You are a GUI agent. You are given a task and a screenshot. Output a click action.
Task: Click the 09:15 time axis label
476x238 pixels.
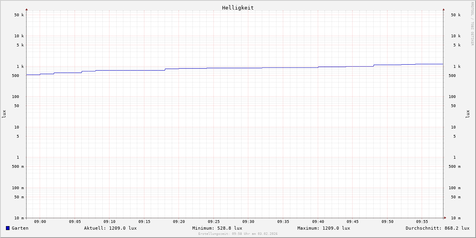coord(144,222)
